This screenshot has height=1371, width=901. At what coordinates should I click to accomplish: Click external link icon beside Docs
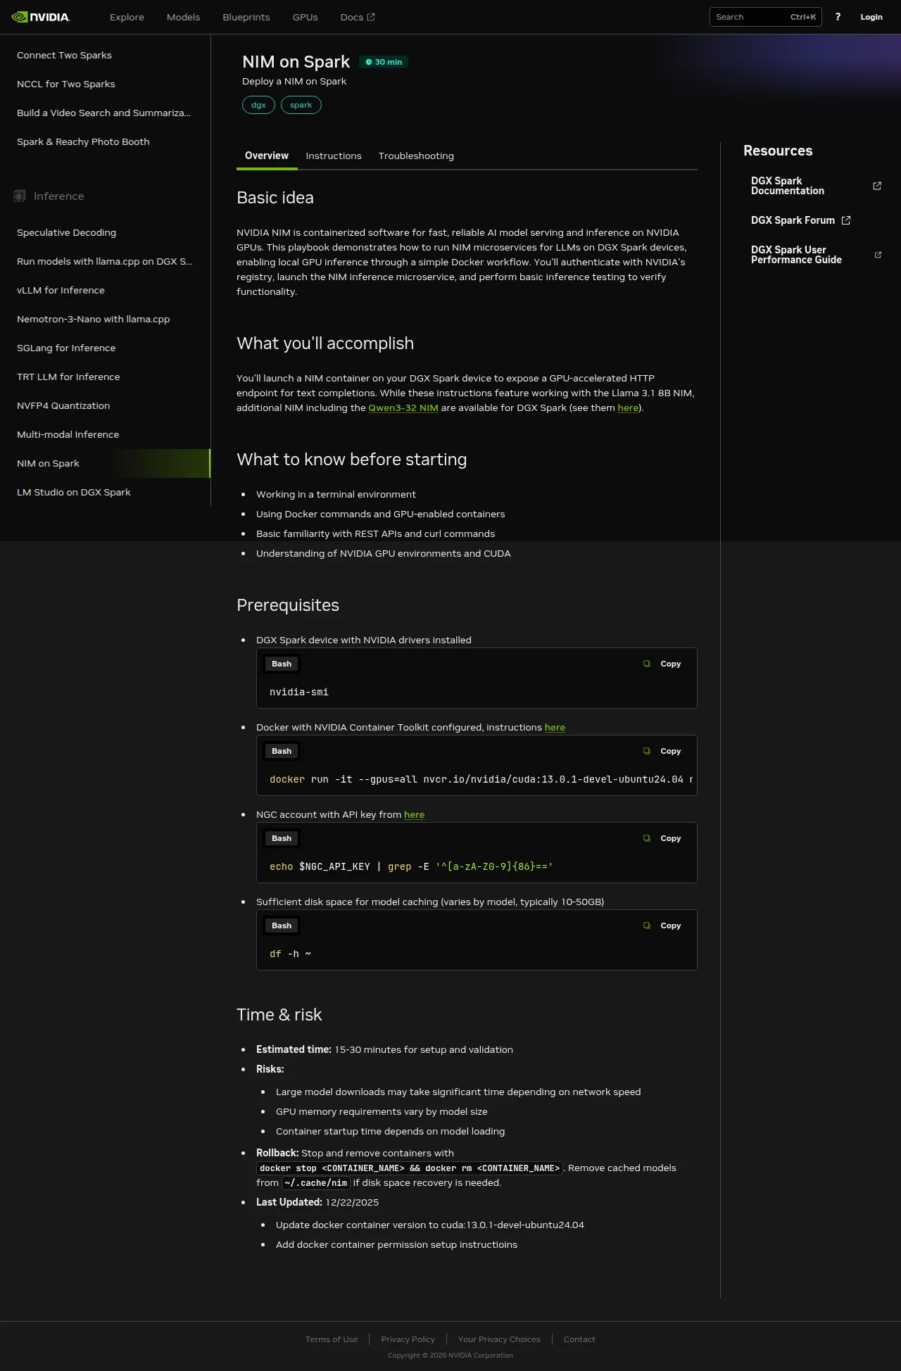371,17
